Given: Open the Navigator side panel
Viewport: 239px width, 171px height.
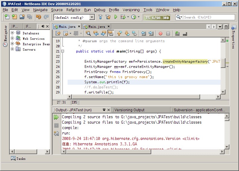Looking at the screenshot, I should pos(5,36).
